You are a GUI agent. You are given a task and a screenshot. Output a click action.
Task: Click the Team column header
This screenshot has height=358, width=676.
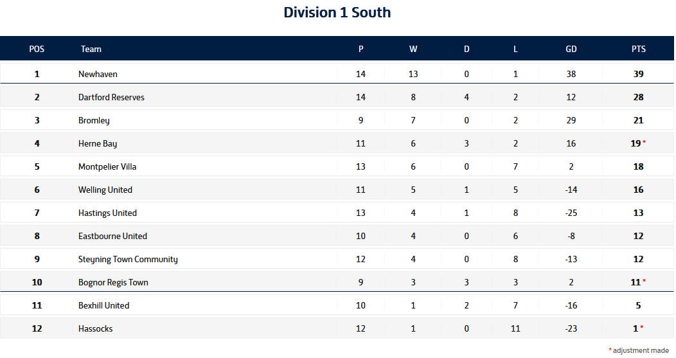pos(91,49)
